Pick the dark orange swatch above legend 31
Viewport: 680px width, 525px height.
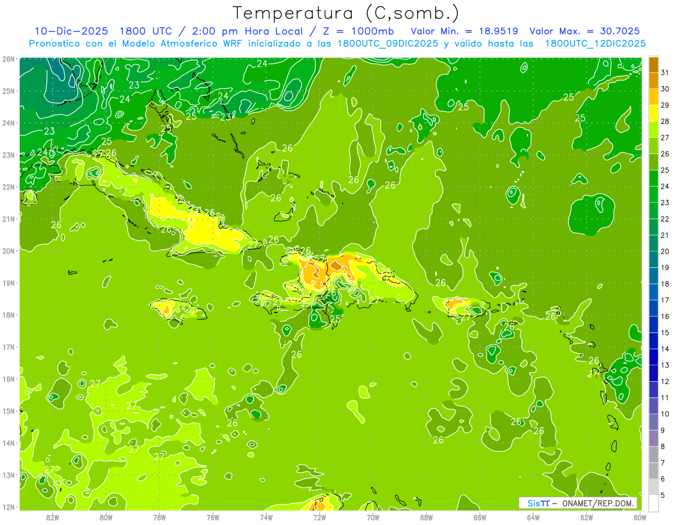point(654,65)
